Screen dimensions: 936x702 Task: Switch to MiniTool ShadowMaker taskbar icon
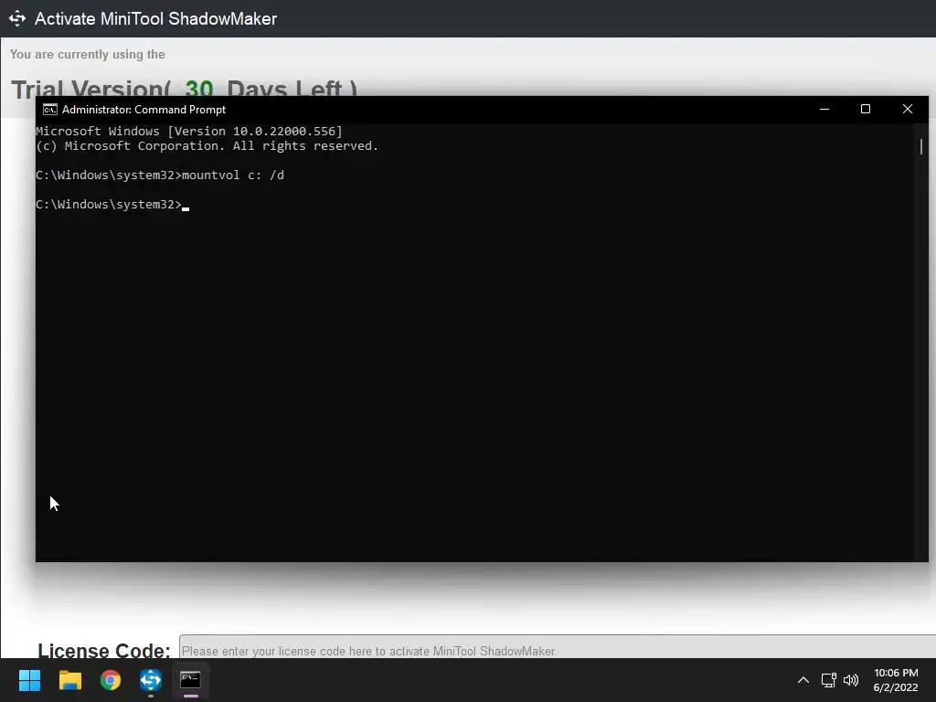(151, 680)
